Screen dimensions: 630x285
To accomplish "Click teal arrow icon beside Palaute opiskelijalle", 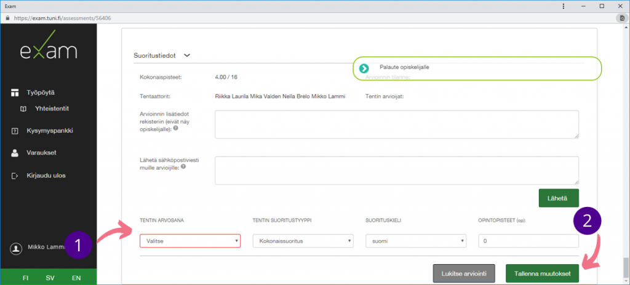I will tap(364, 68).
